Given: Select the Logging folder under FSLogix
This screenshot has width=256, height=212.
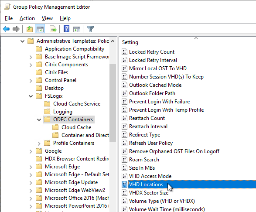Looking at the screenshot, I should pyautogui.click(x=63, y=112).
